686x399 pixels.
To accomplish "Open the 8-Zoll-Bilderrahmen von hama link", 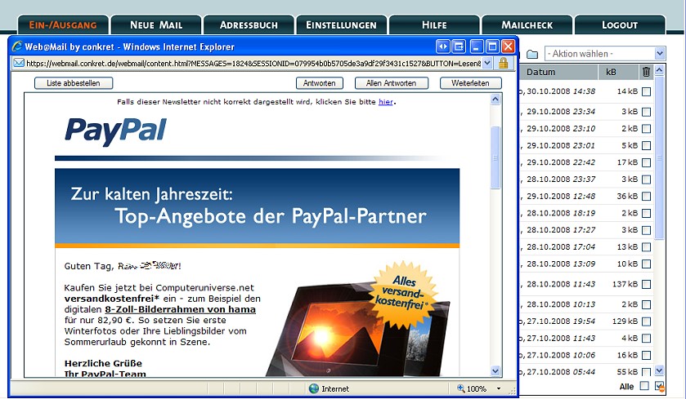I will tap(180, 309).
